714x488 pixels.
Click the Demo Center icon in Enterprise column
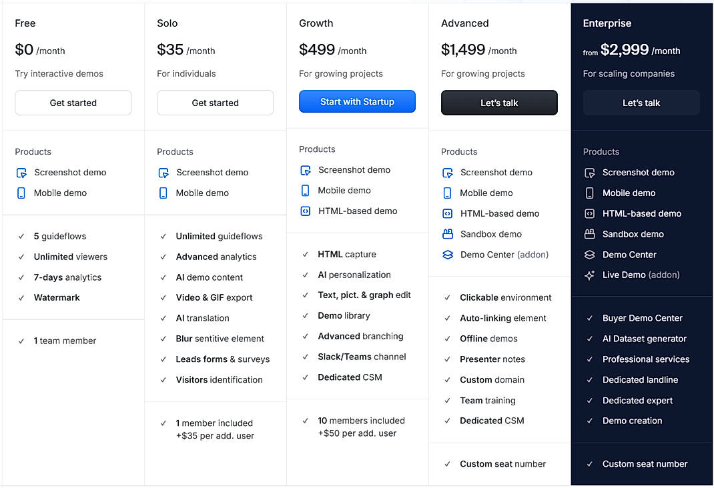[589, 255]
